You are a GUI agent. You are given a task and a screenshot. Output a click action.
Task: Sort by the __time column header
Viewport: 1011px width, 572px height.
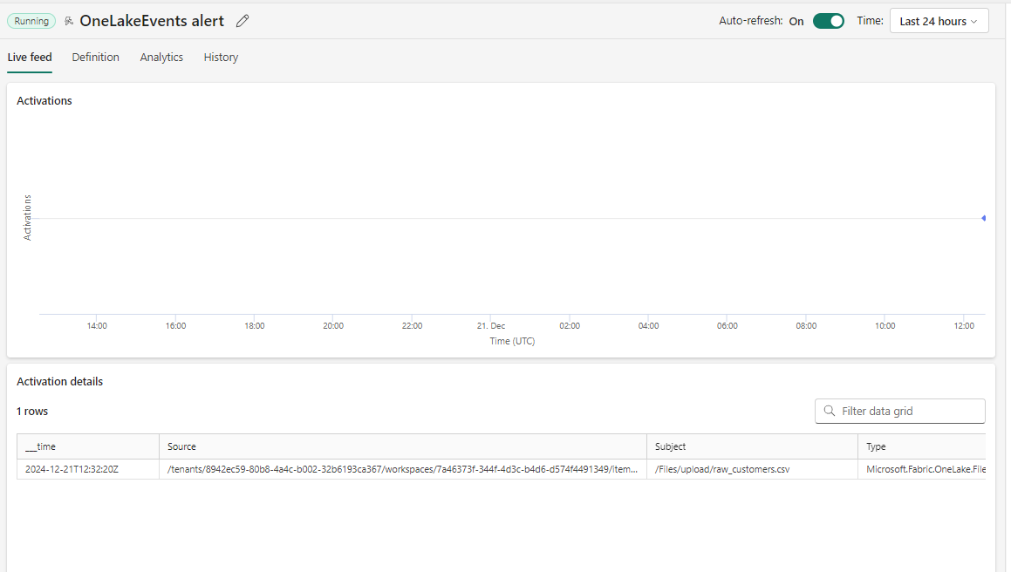click(x=88, y=446)
